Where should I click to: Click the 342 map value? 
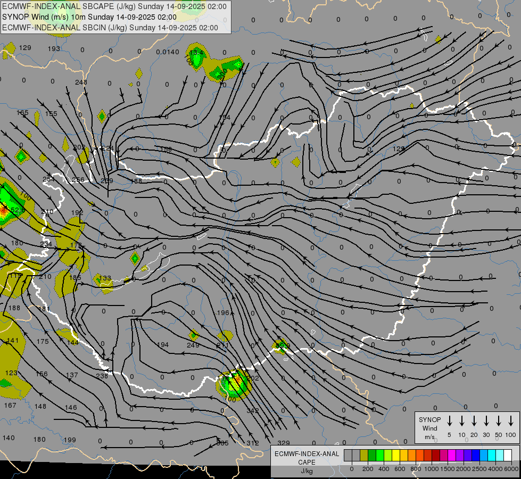click(253, 410)
